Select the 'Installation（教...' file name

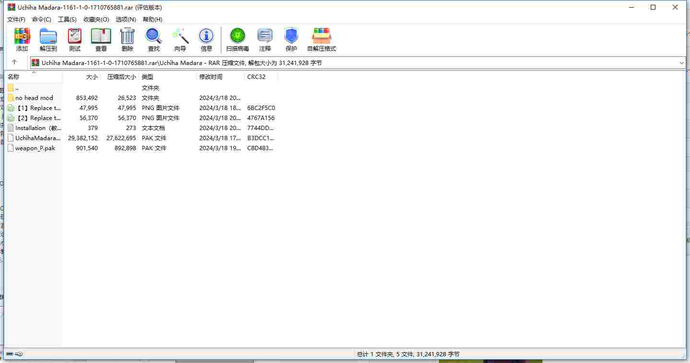[x=38, y=128]
